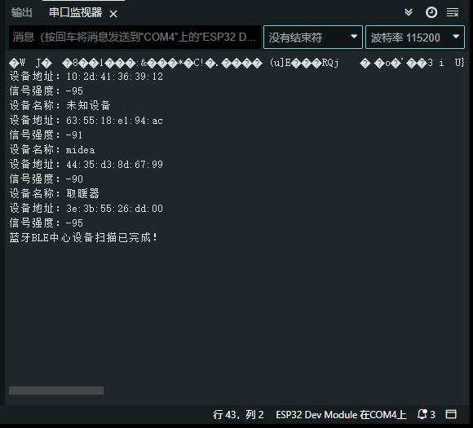473x428 pixels.
Task: Clear the serial monitor output
Action: tap(453, 13)
